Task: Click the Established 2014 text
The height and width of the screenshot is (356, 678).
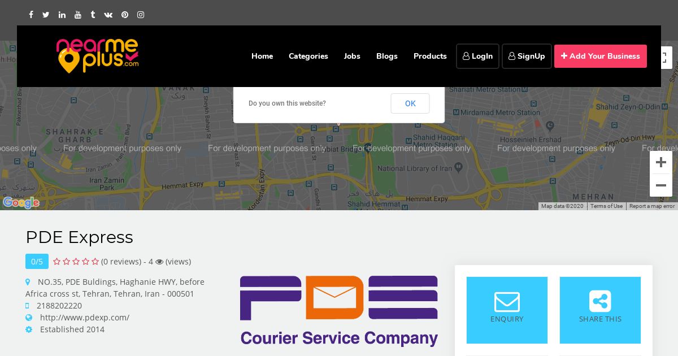Action: coord(72,329)
